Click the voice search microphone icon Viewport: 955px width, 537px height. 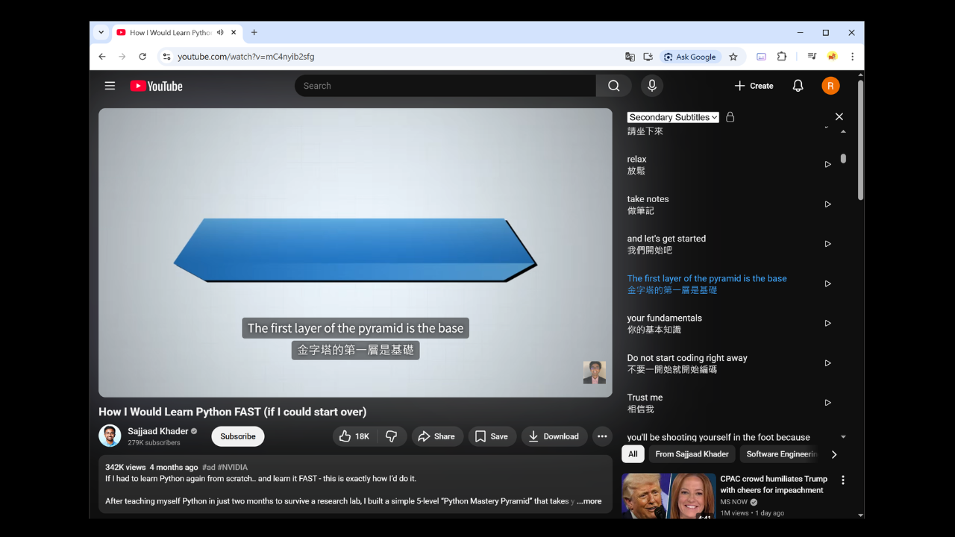pyautogui.click(x=651, y=86)
